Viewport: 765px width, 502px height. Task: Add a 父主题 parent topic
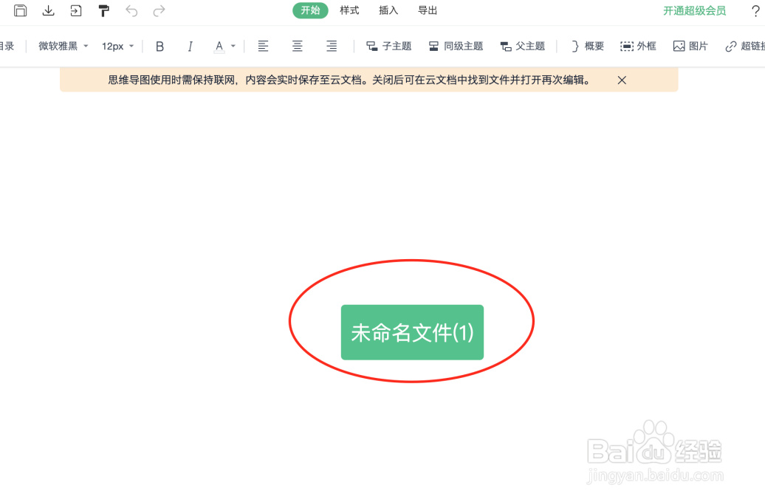(523, 47)
